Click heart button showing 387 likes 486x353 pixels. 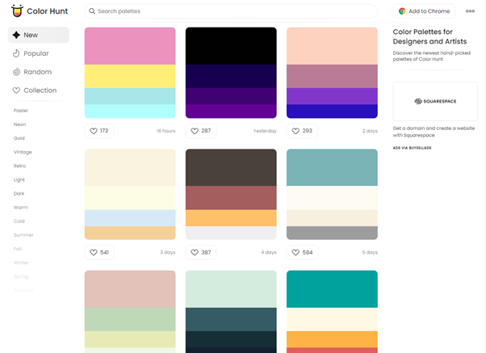pos(200,253)
